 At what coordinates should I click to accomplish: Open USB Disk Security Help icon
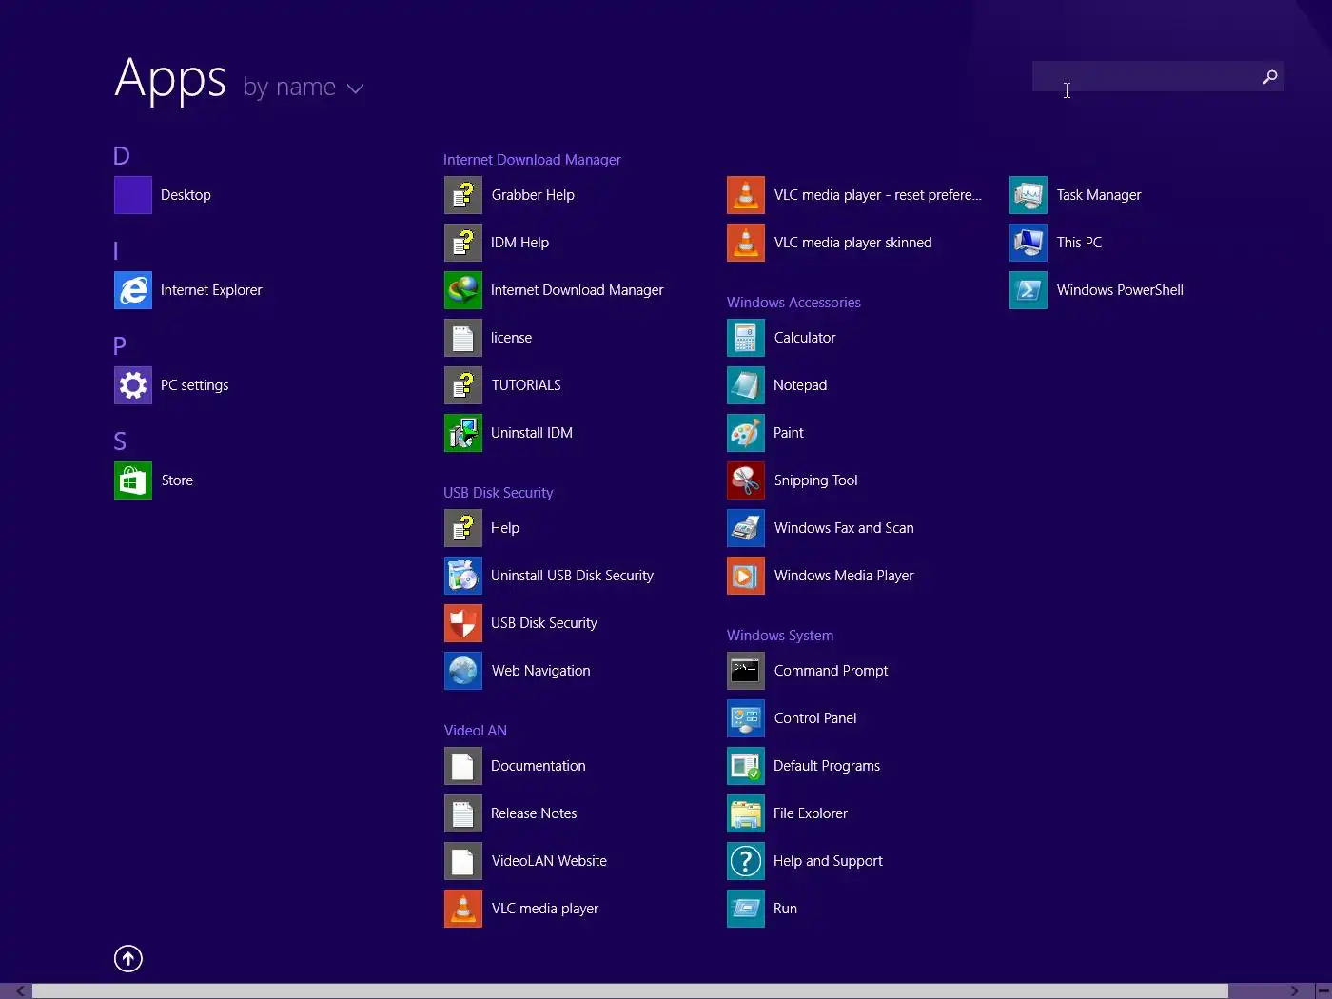[463, 528]
